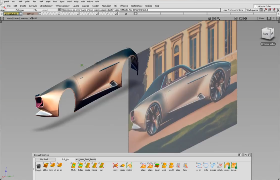Activate the bevel tool icon
Viewport: 280px width, 180px height.
pos(157,166)
